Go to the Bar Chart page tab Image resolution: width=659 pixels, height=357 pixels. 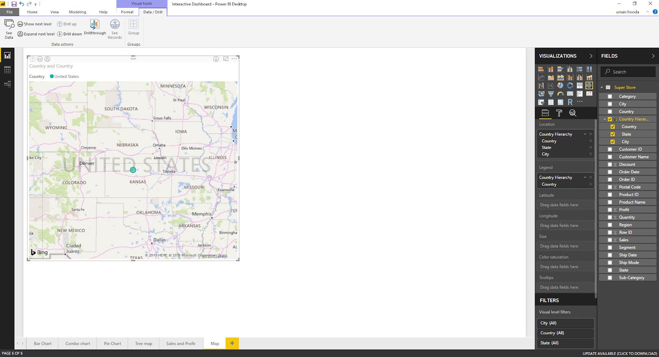tap(43, 343)
